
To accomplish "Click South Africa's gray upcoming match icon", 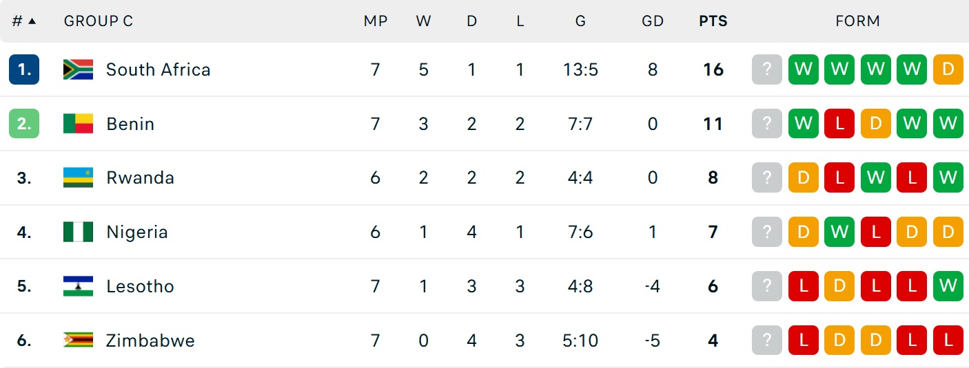I will 767,69.
